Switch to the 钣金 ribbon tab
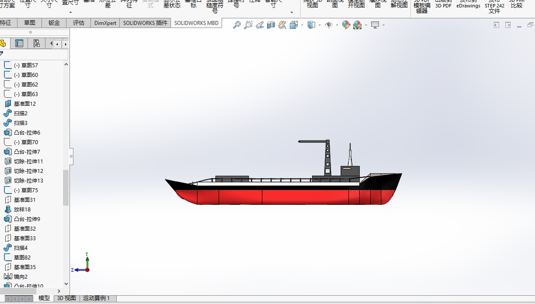Screen dimensions: 535x304 [x=54, y=23]
